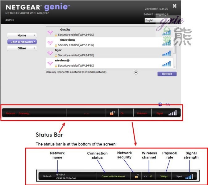Screen dimensions: 208x185
Task: Click the Ch channel status text
Action: 122,113
